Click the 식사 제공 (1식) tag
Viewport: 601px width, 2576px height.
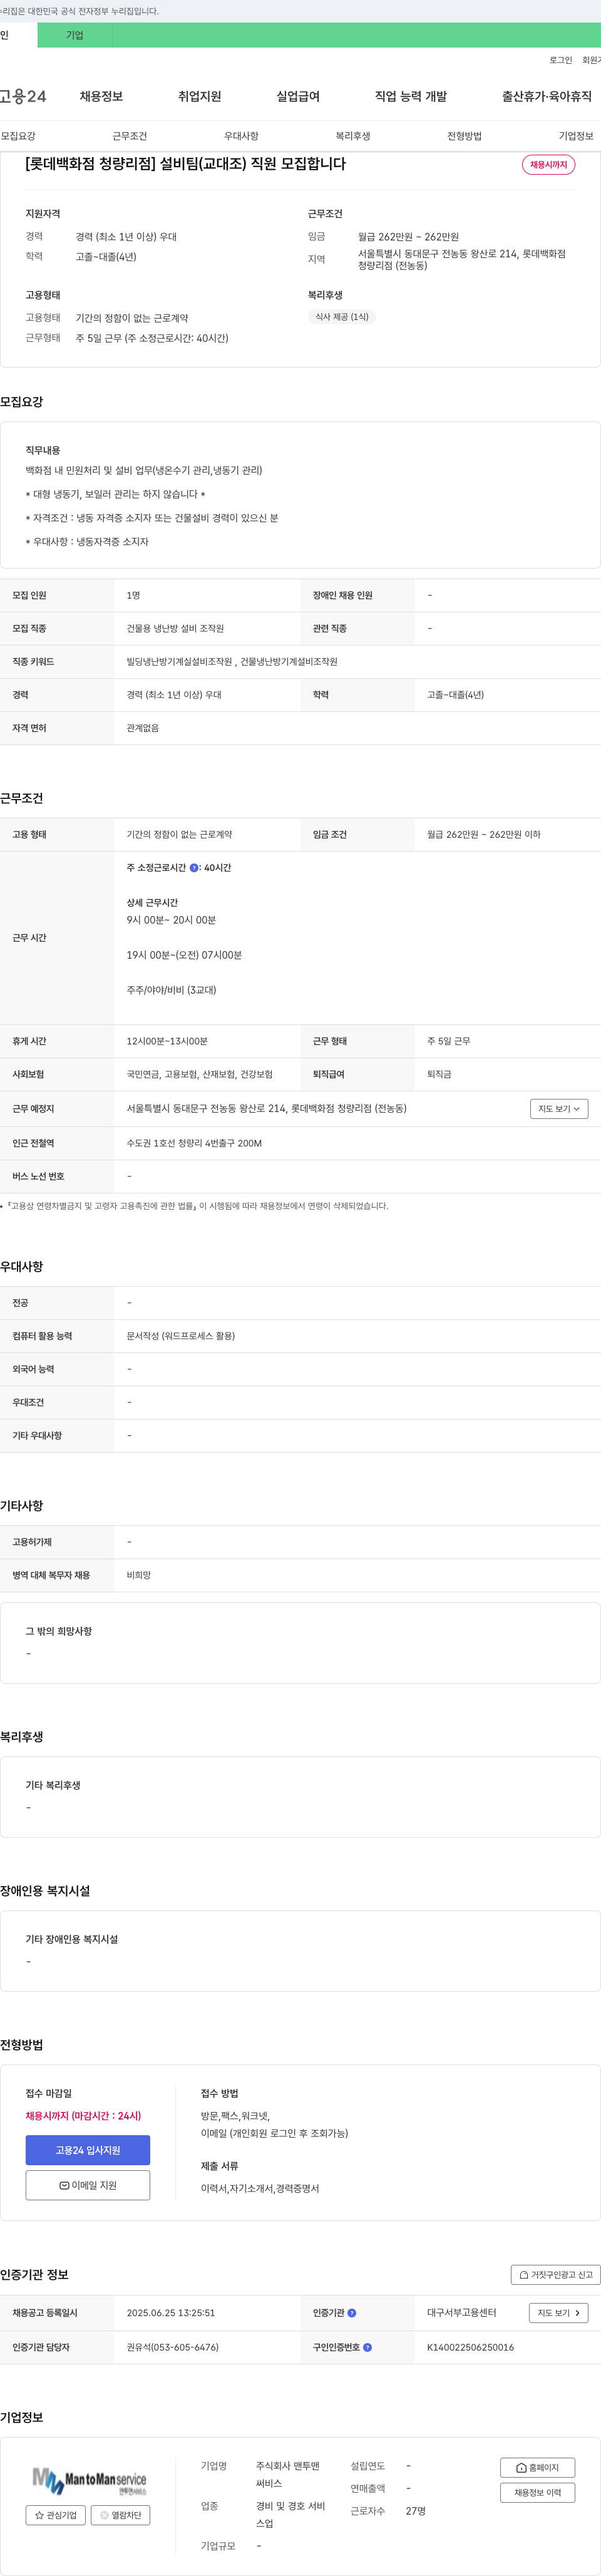pyautogui.click(x=342, y=317)
